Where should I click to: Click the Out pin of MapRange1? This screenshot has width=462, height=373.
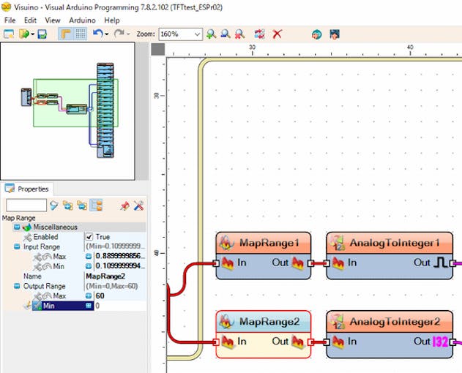coord(310,263)
